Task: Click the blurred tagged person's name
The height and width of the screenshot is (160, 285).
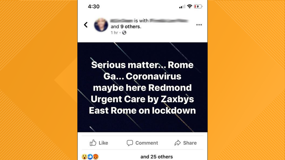Action: click(169, 21)
